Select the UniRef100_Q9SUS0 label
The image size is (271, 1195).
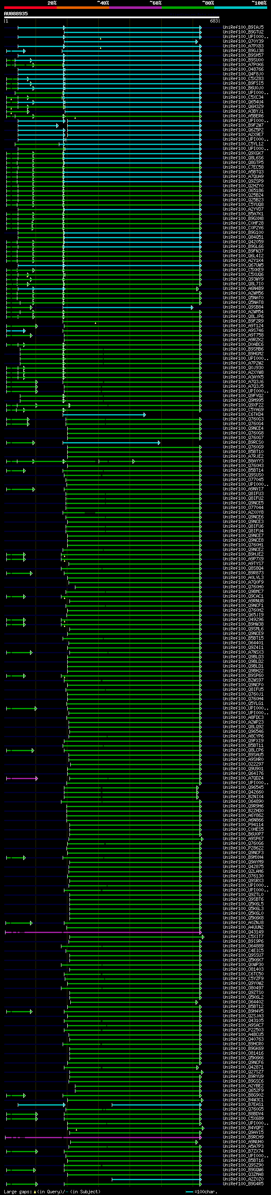point(243,475)
